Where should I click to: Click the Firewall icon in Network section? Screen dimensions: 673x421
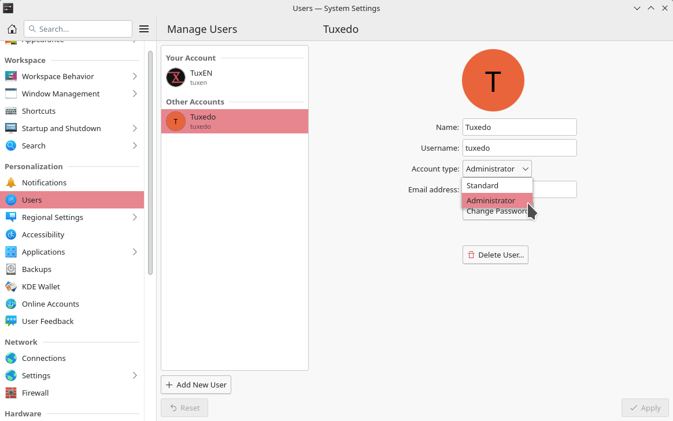click(11, 393)
